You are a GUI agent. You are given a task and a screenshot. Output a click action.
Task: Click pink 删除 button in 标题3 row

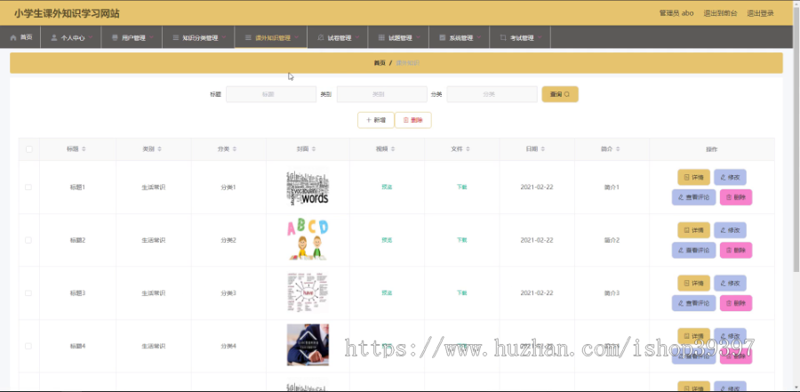(x=736, y=303)
